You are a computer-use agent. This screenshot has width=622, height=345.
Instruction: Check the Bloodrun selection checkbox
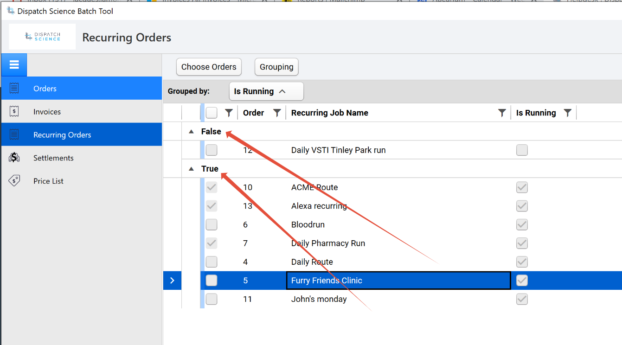point(212,224)
